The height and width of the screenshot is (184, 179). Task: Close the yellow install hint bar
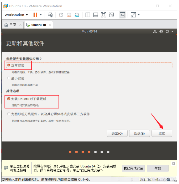click(x=173, y=164)
